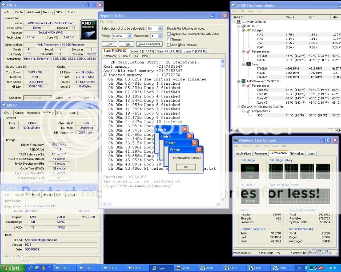The image size is (341, 272).
Task: Click the down arrow of Hyper PI vertical scrollbar
Action: tap(222, 200)
